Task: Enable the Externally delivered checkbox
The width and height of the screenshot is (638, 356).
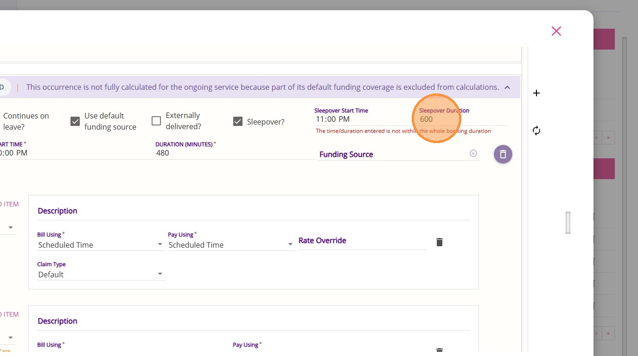Action: click(156, 121)
